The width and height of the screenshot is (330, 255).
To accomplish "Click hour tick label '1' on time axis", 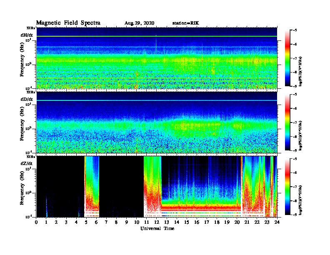I will coord(46,222).
